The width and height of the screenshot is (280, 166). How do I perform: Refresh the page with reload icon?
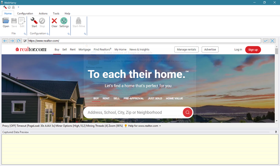(x=19, y=41)
